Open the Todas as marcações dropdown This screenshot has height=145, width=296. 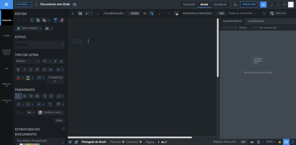[x=242, y=14]
